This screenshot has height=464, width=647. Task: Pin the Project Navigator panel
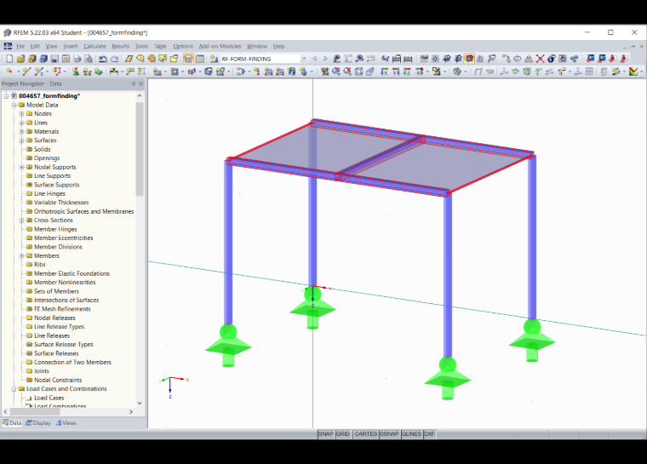tap(134, 83)
